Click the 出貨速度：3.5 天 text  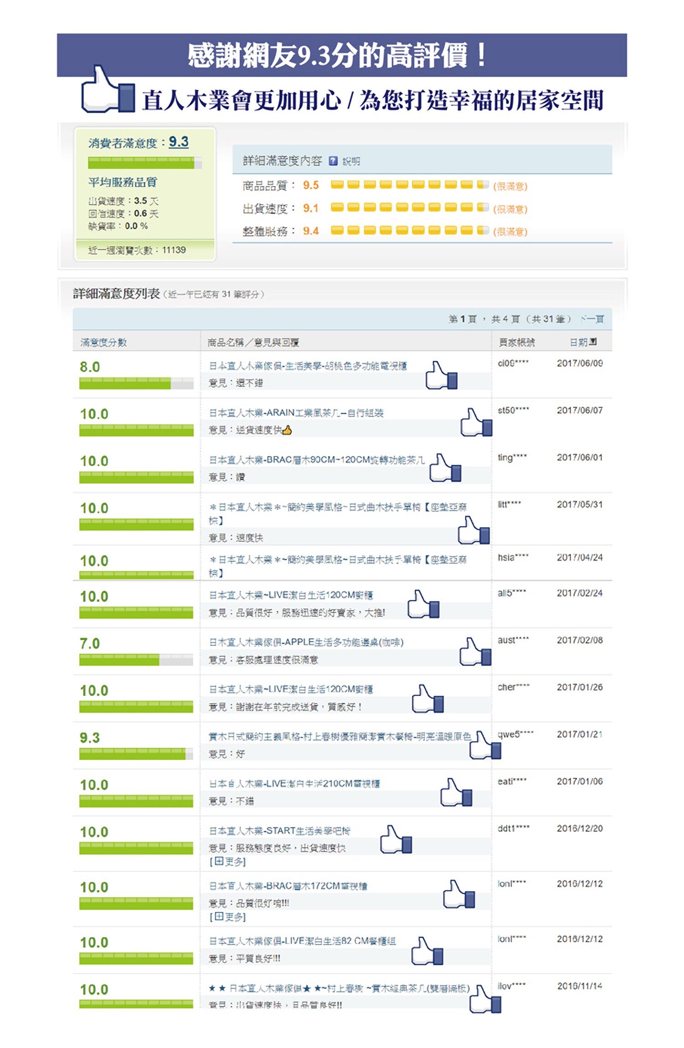point(123,201)
